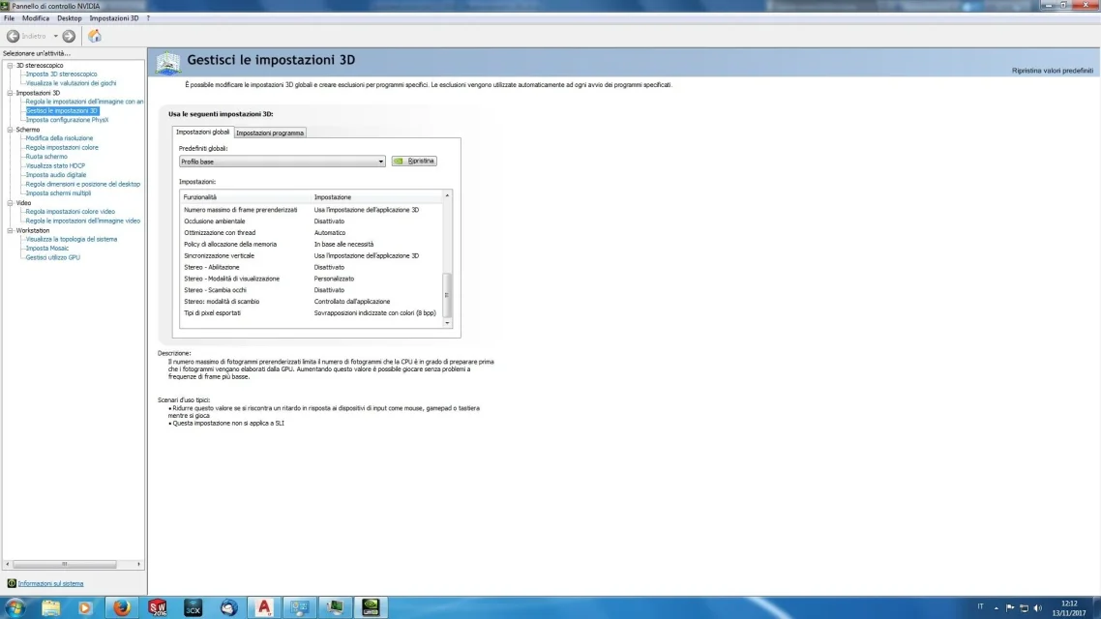1101x619 pixels.
Task: Open the Desktop menu
Action: tap(70, 18)
